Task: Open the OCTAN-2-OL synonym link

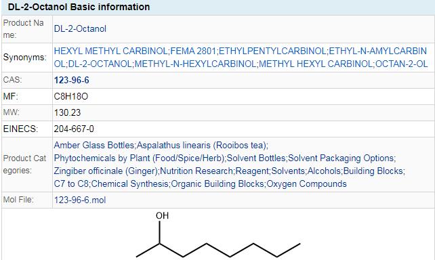Action: point(401,64)
